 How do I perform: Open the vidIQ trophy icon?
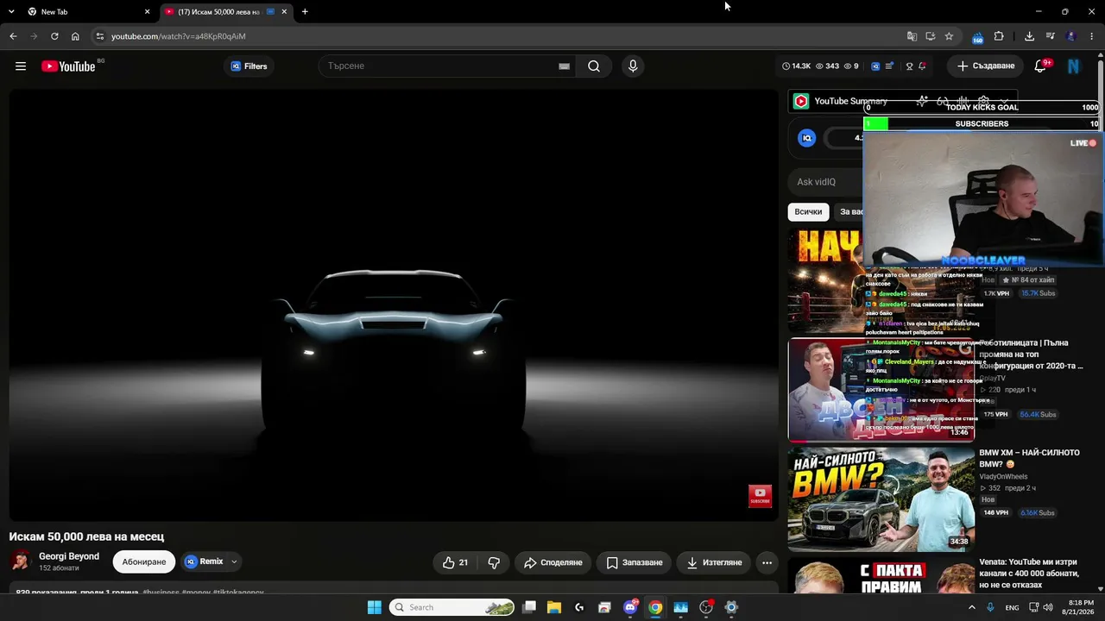point(909,66)
